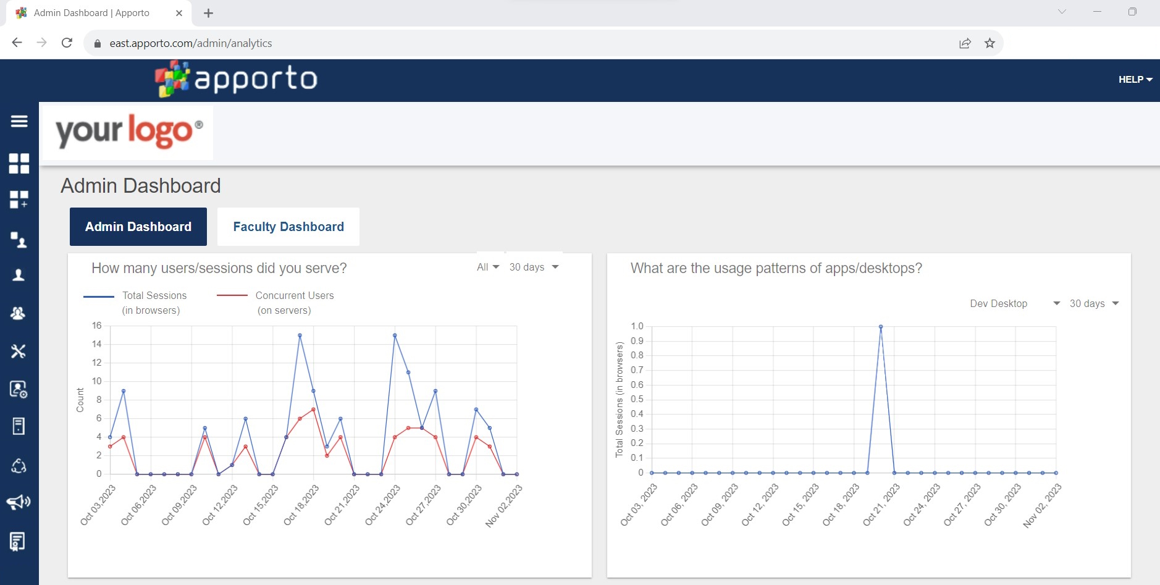Screen dimensions: 1160x585
Task: Open the HELP menu
Action: [1135, 80]
